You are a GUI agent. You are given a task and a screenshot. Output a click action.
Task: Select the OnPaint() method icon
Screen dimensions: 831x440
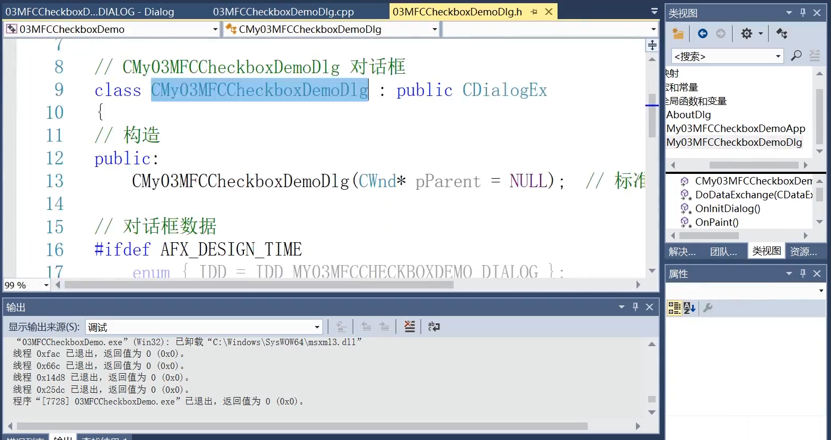(685, 223)
